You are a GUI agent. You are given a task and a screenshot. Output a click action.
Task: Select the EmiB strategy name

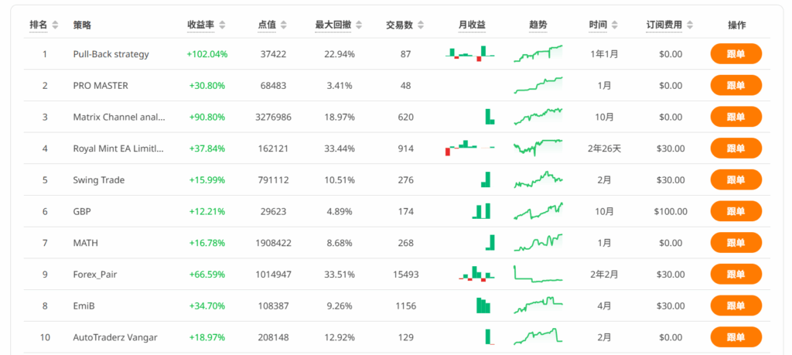[85, 306]
